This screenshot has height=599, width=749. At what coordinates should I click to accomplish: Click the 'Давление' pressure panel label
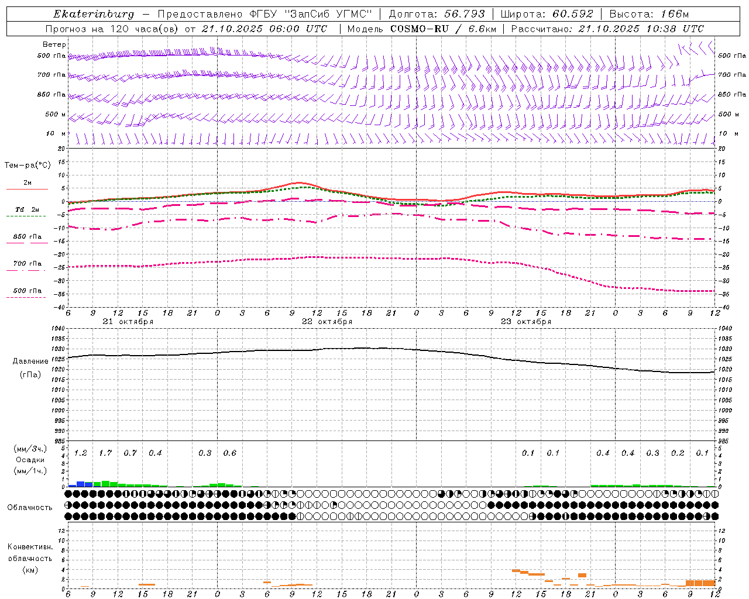pyautogui.click(x=30, y=362)
